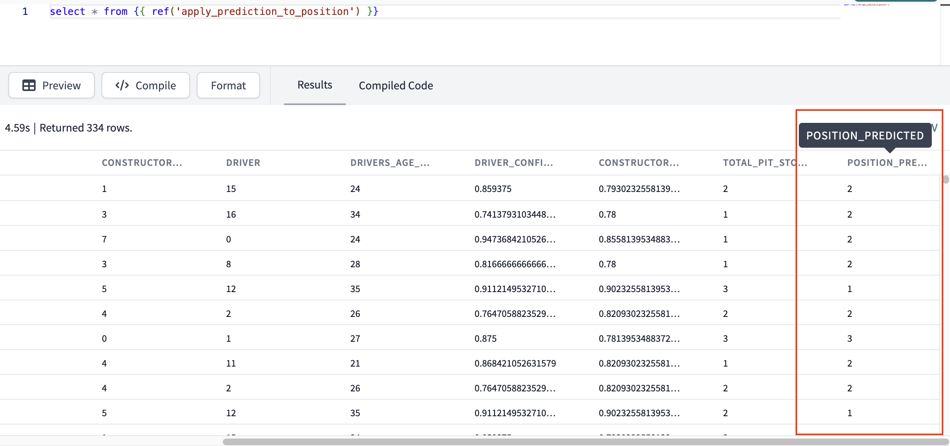The image size is (950, 446).
Task: Click the DRIVER_CONFI column header
Action: tap(514, 163)
